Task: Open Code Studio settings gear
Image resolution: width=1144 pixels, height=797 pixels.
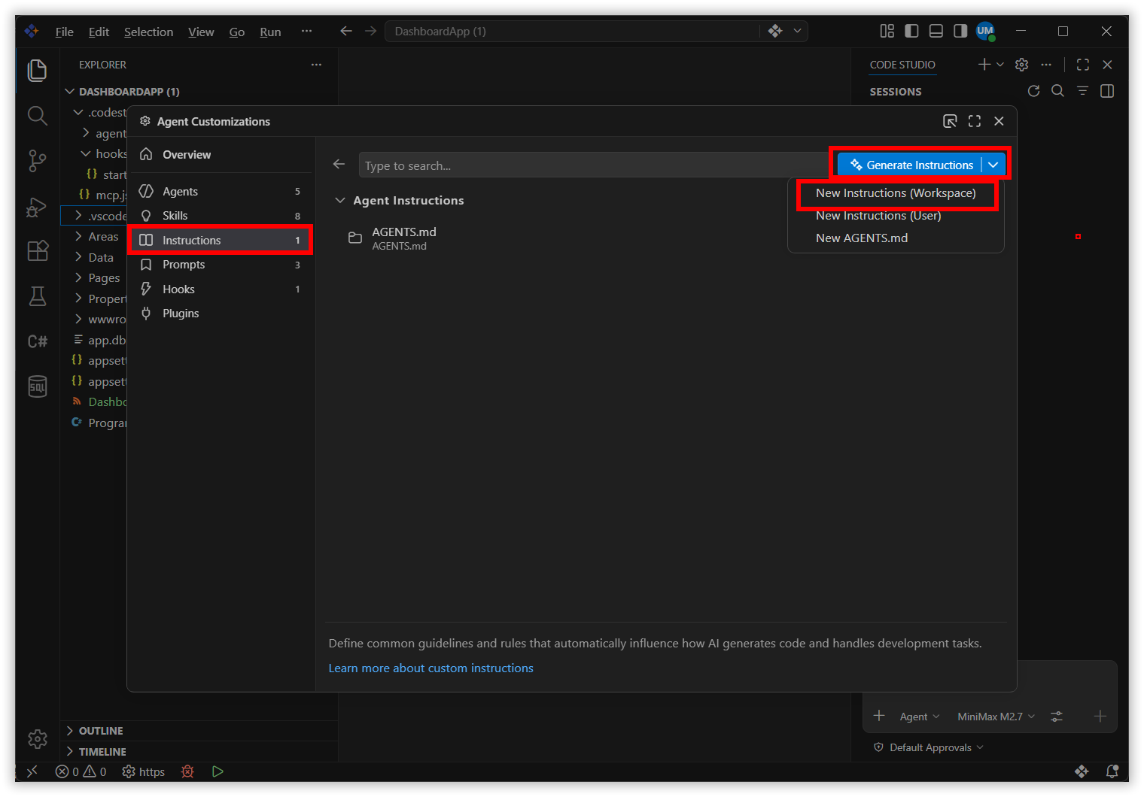Action: pos(1021,65)
